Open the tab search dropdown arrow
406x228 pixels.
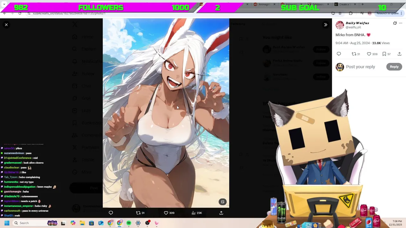click(x=4, y=4)
